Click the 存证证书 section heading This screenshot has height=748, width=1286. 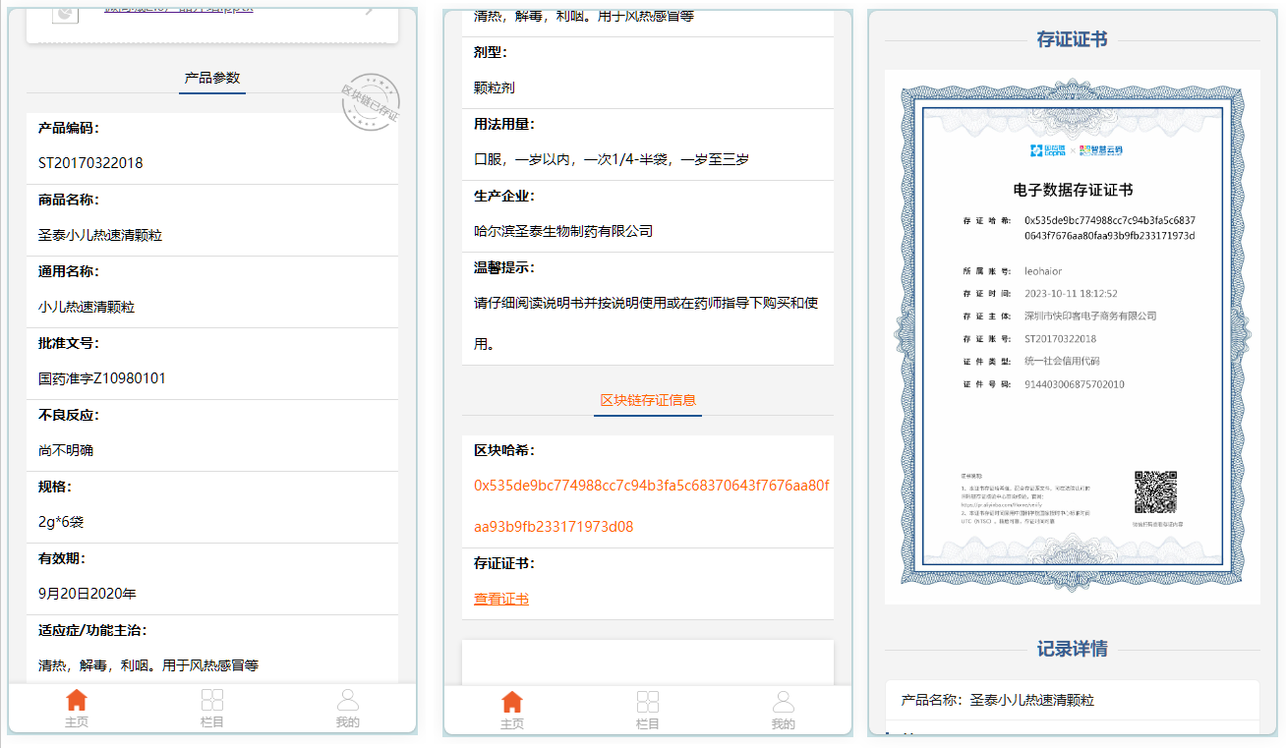(1072, 40)
